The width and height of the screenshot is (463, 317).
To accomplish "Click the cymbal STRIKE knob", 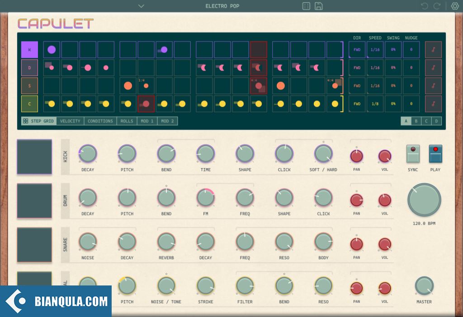I will (206, 285).
